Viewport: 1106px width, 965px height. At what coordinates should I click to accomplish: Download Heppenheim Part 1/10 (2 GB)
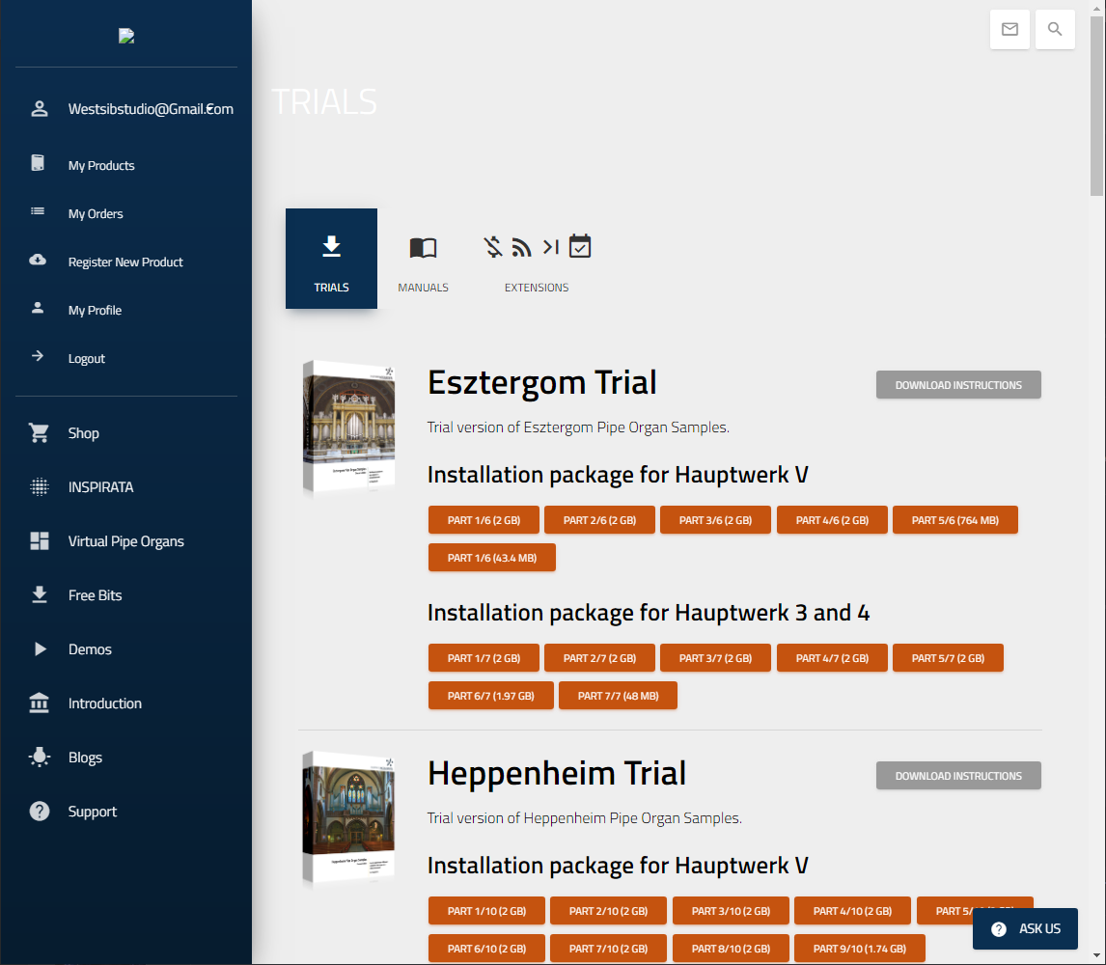pos(486,911)
